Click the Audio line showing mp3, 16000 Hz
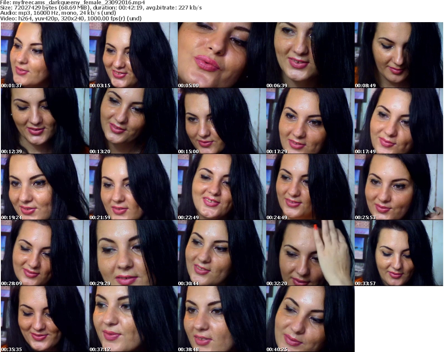The width and height of the screenshot is (444, 352). pyautogui.click(x=58, y=13)
